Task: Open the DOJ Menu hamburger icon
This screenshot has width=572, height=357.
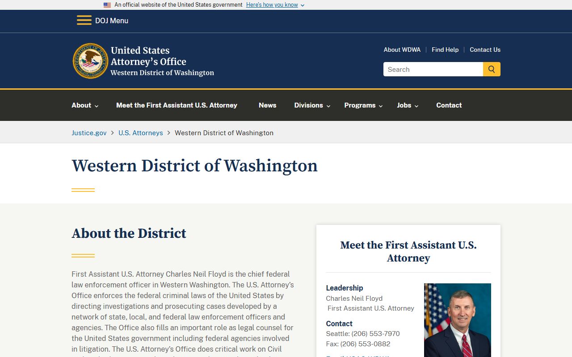Action: 84,21
